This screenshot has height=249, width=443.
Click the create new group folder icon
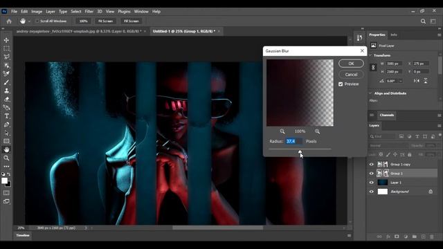pos(414,237)
